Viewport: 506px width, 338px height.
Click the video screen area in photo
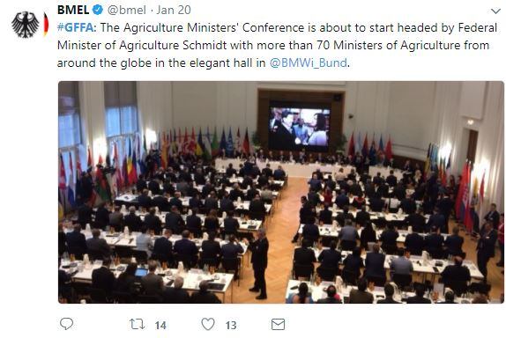click(x=300, y=128)
